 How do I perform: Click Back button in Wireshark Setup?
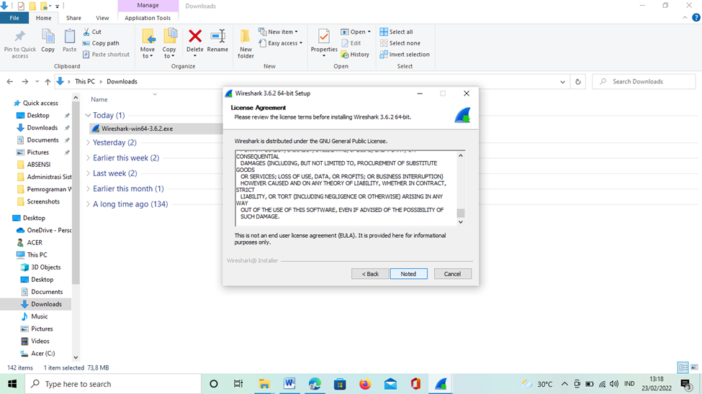(x=370, y=274)
